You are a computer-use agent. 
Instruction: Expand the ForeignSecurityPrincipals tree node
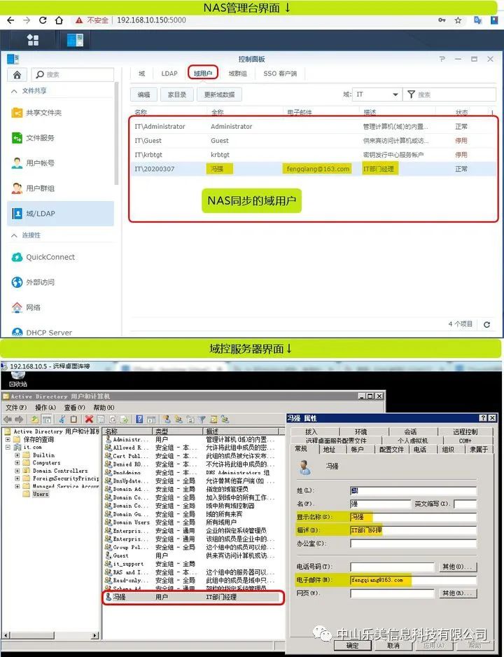pos(17,478)
